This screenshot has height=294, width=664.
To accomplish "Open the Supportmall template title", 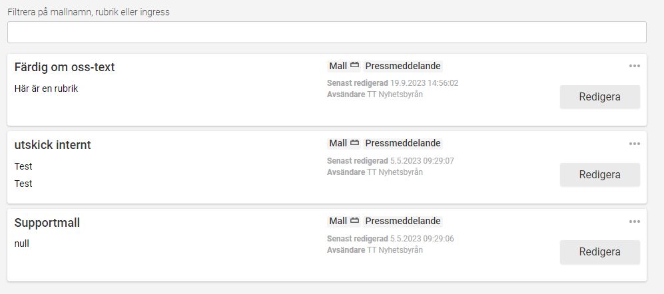I will point(47,223).
